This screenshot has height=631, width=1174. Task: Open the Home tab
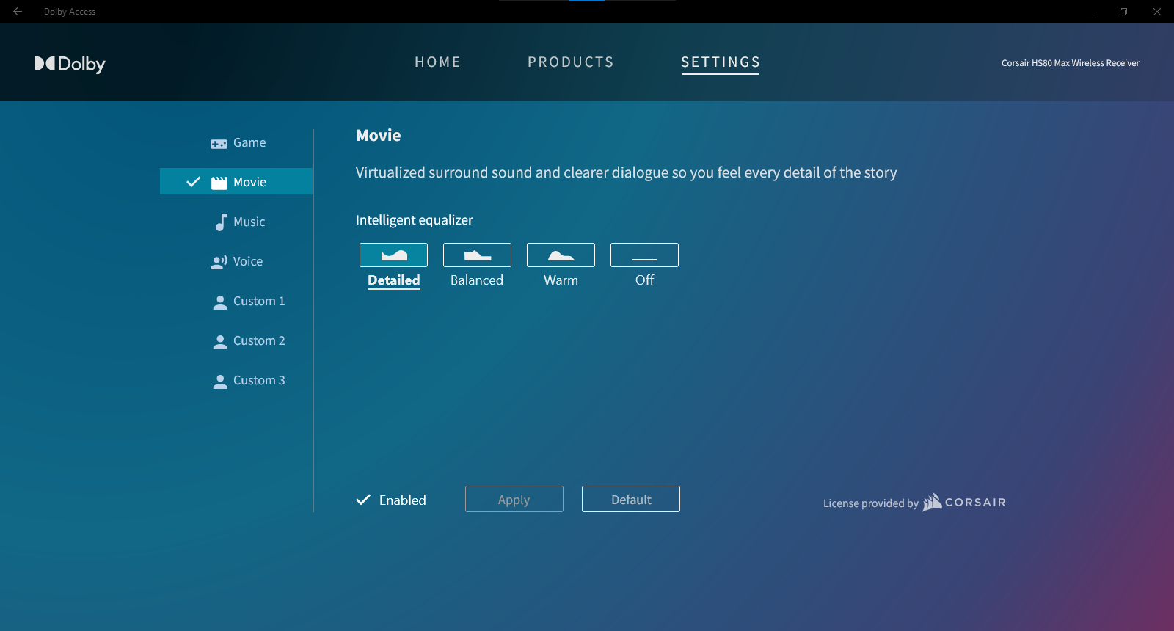coord(437,62)
